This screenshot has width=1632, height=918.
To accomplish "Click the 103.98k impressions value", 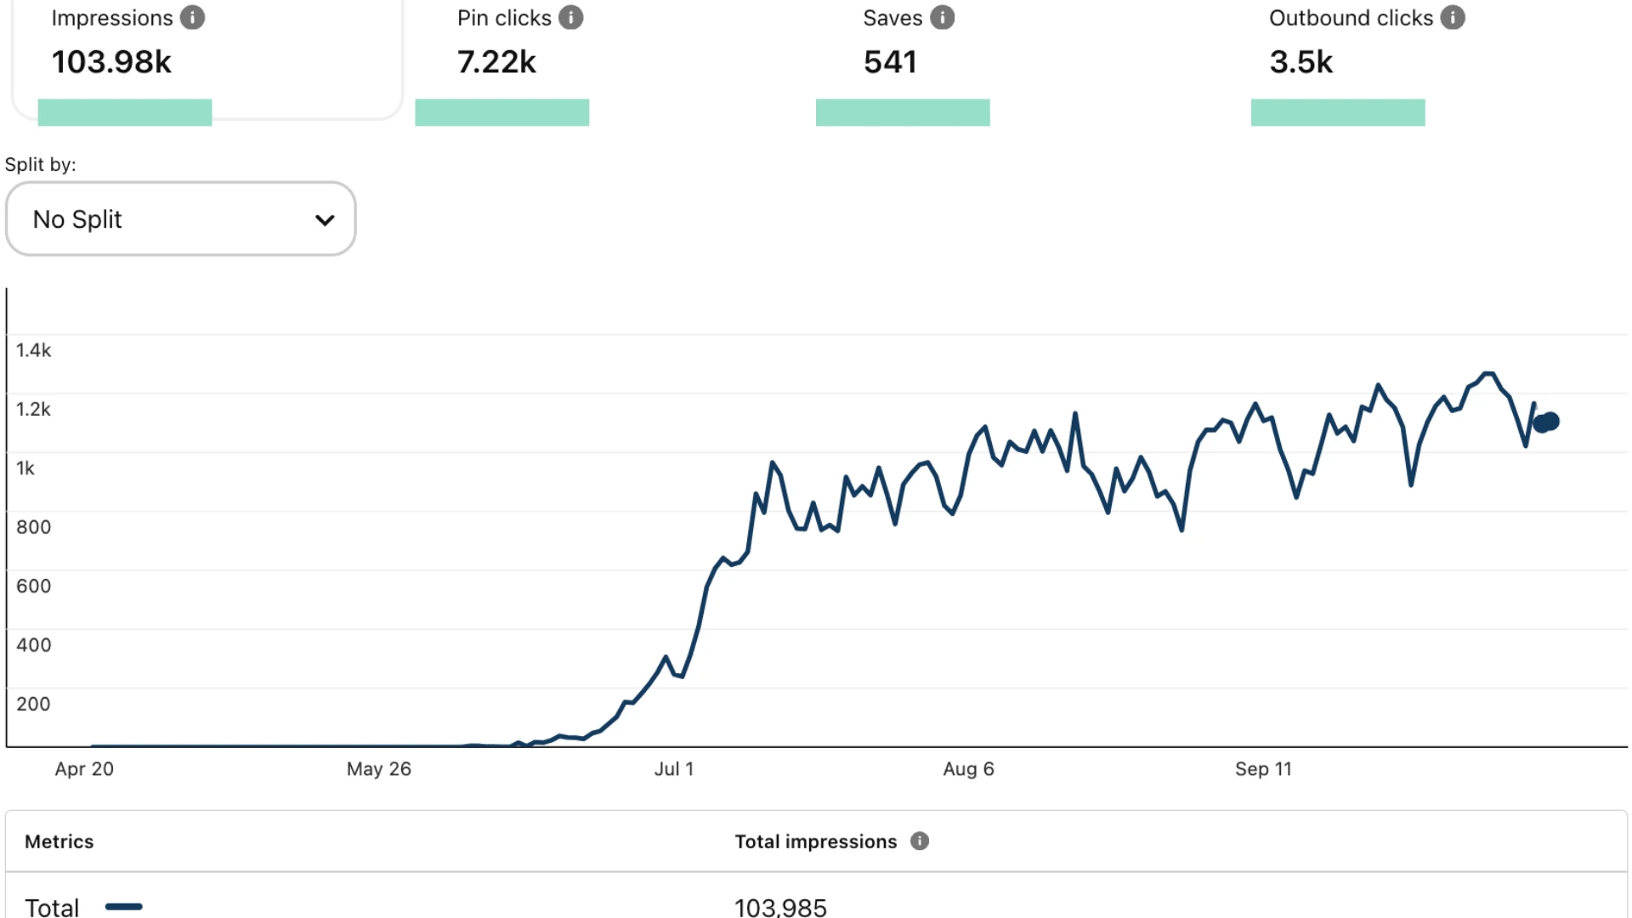I will [x=111, y=62].
